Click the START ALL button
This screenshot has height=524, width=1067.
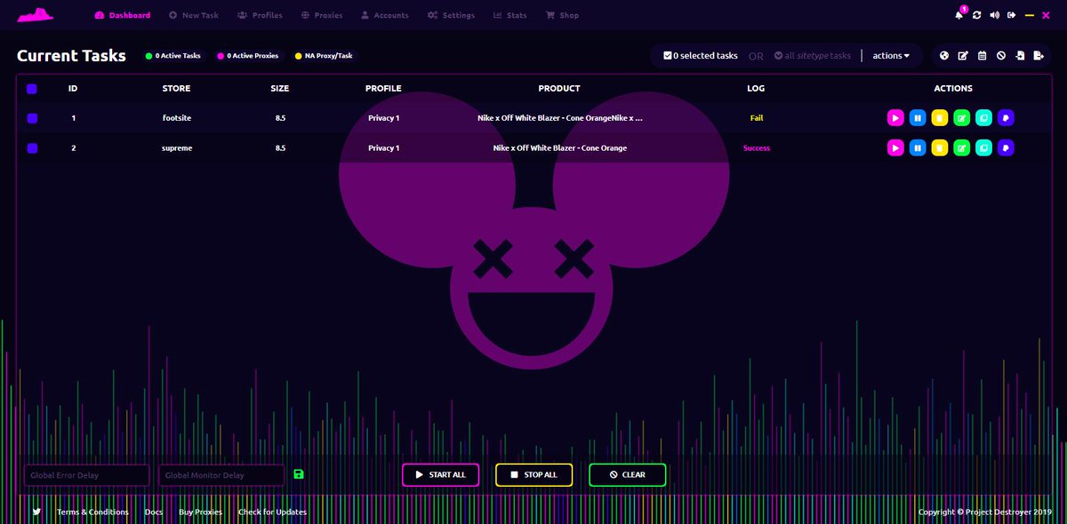[440, 474]
